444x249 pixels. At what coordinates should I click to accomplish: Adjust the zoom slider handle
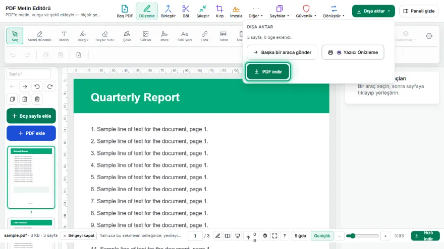pyautogui.click(x=352, y=236)
